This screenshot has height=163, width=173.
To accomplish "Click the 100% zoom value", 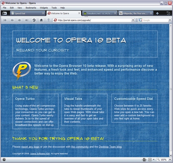I will pyautogui.click(x=163, y=160).
